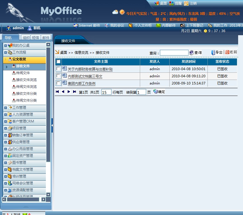Viewport: 243px width, 215px height.
Task: Expand 人力资源管理 in navigation tree
Action: click(5, 115)
